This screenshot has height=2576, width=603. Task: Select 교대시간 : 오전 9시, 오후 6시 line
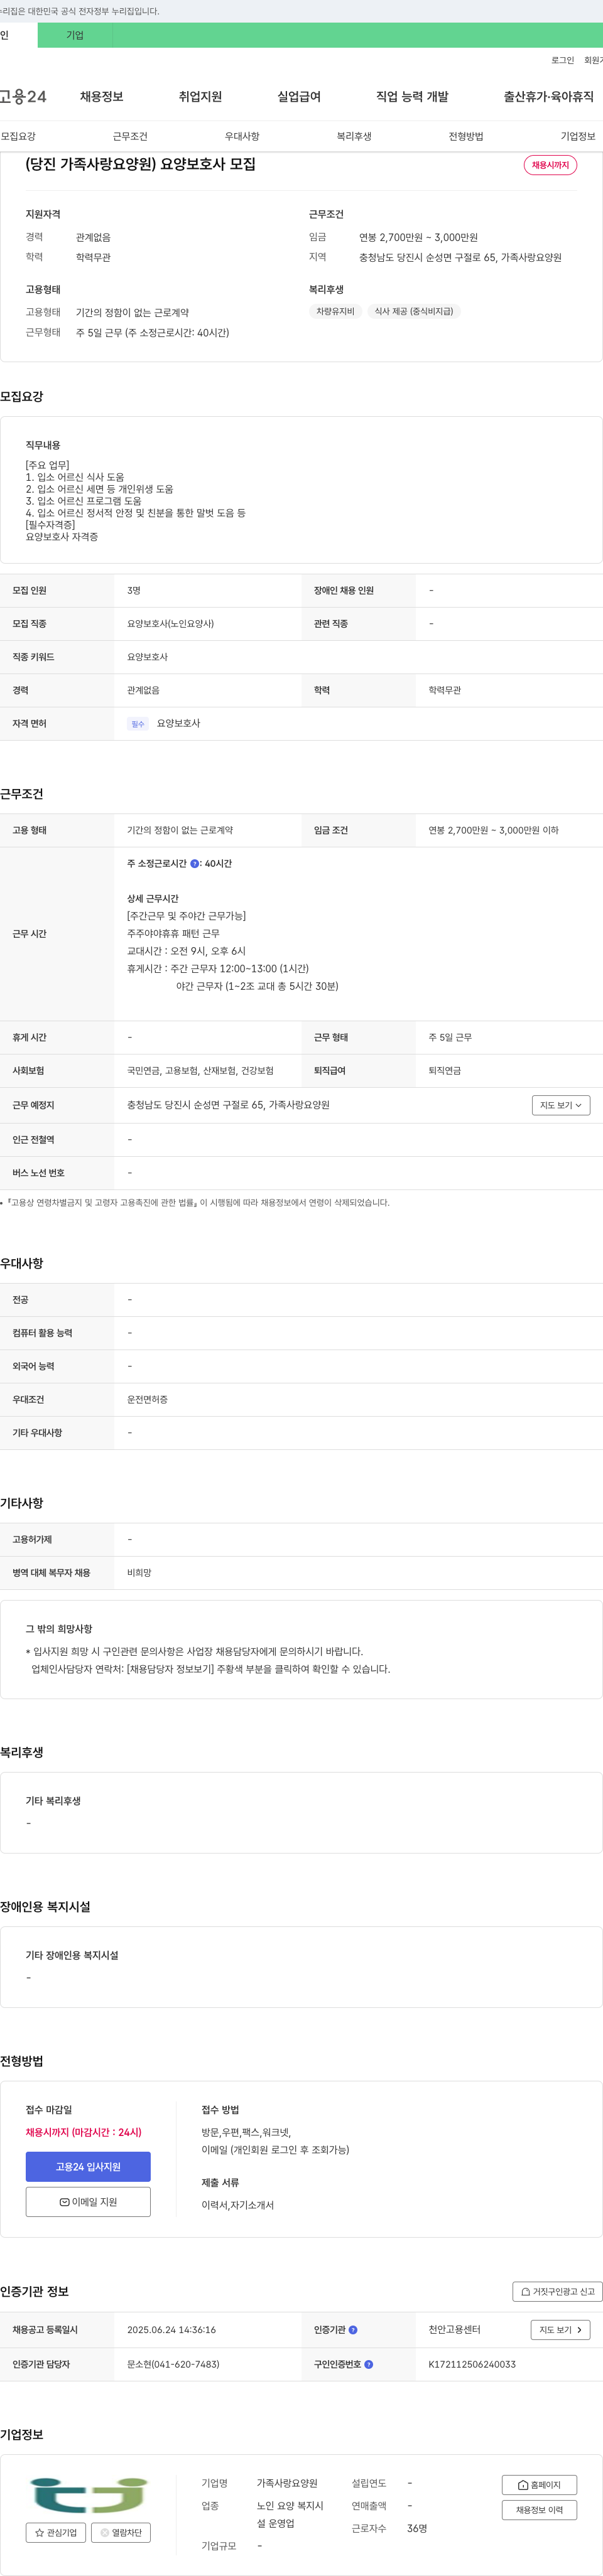(186, 950)
